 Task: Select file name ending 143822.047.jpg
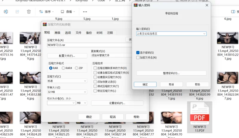228,93
